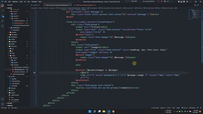Open Google Chrome from taskbar
This screenshot has width=203, height=114.
pos(113,111)
